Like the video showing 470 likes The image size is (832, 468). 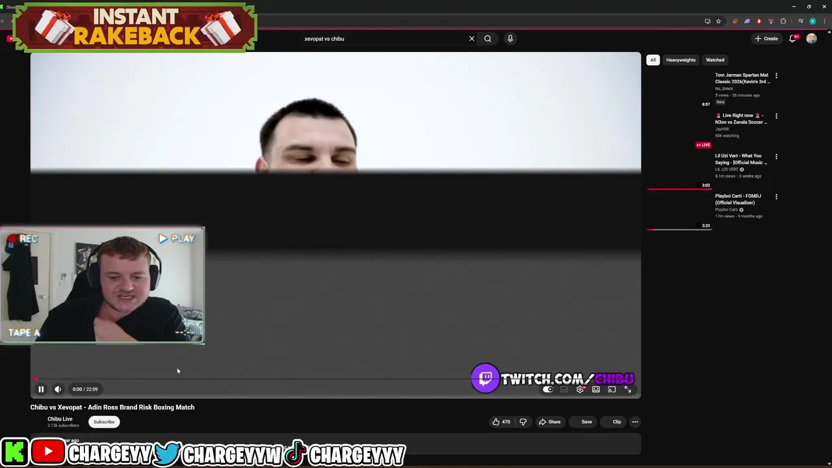coord(501,422)
